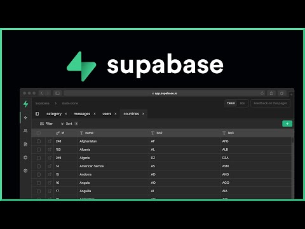Click the app.supabase.io address bar
Viewport: 305px width, 229px height.
point(165,93)
